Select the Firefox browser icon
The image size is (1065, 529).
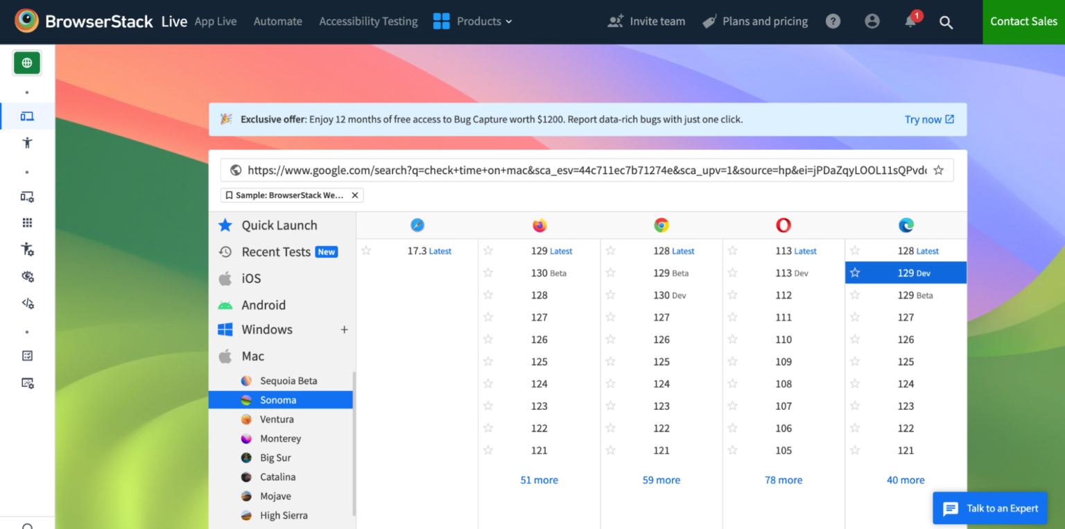coord(539,225)
